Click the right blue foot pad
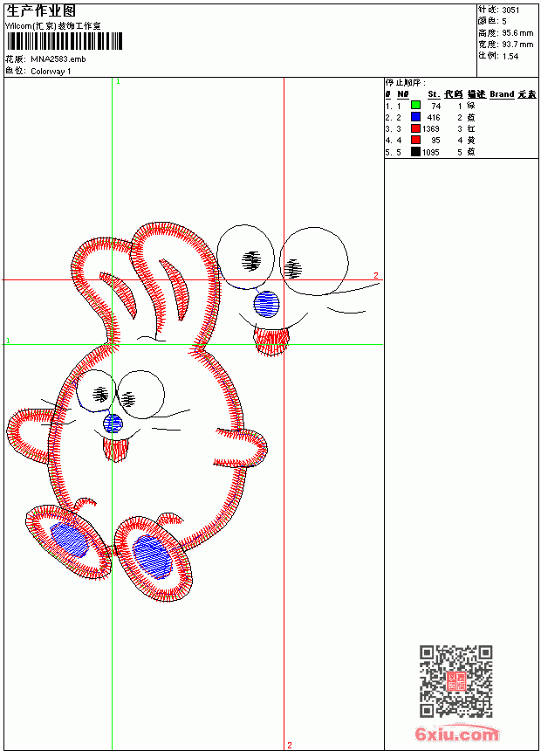Viewport: 541px width, 751px height. pos(152,556)
